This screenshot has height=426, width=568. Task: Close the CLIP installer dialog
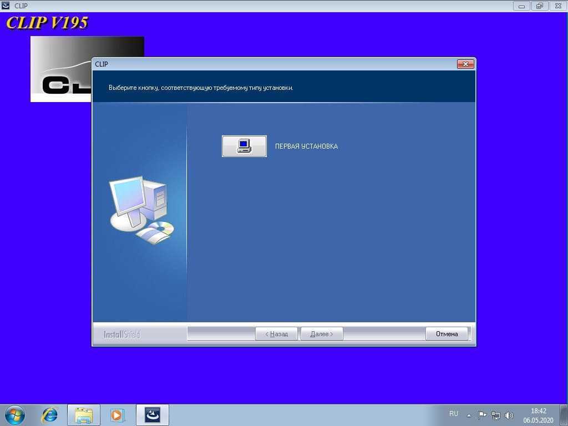click(465, 64)
